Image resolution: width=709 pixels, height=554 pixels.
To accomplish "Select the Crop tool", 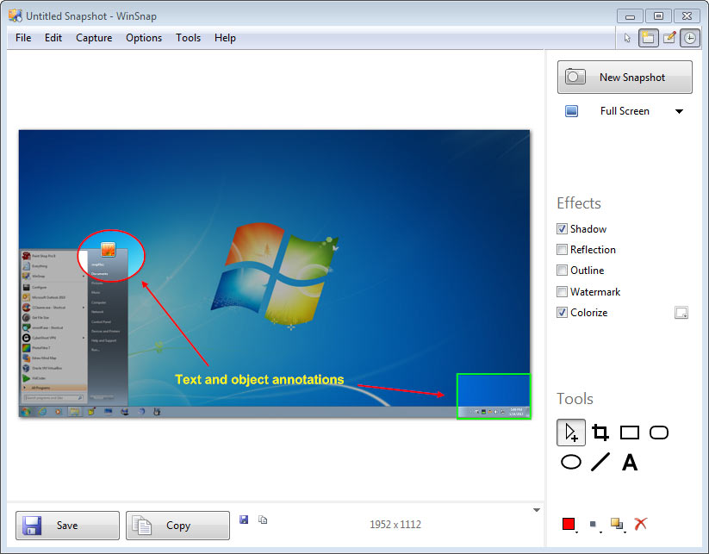I will tap(600, 433).
